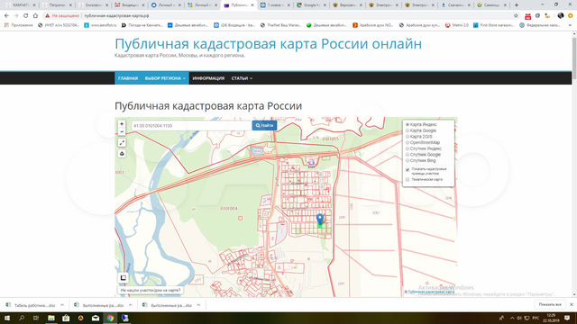Zoom out on the cadastral map
The image size is (577, 324).
click(x=122, y=131)
